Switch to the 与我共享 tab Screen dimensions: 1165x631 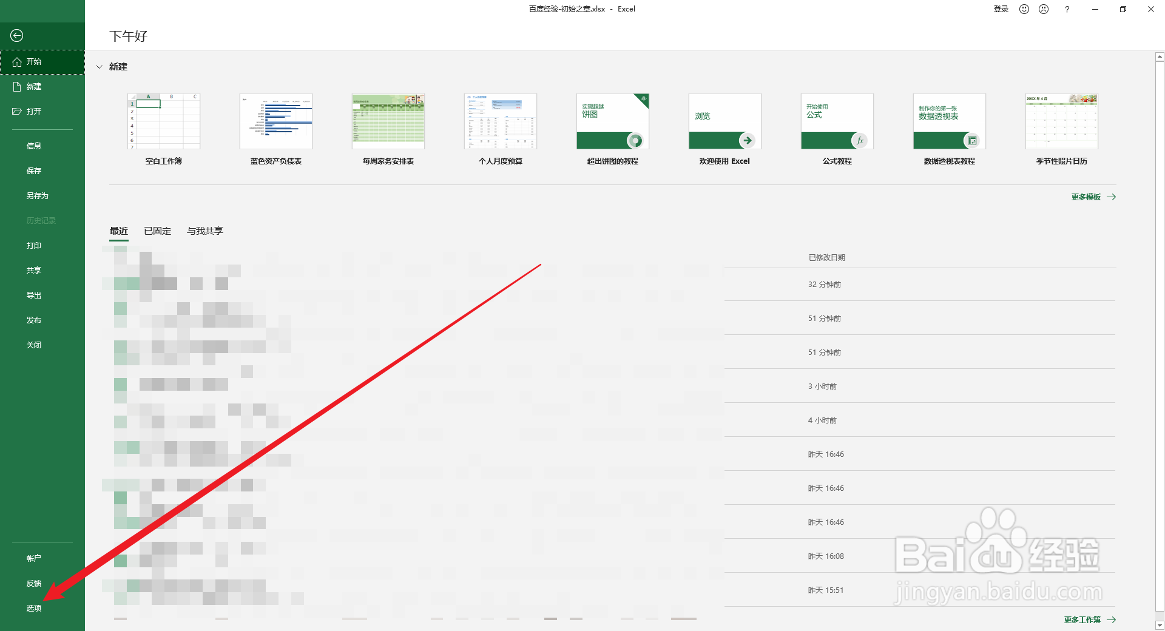click(205, 231)
